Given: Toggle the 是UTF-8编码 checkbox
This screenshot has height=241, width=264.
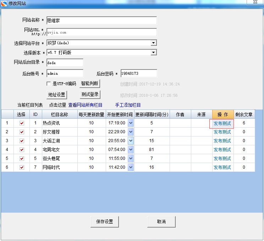Looking at the screenshot, I should click(x=49, y=84).
